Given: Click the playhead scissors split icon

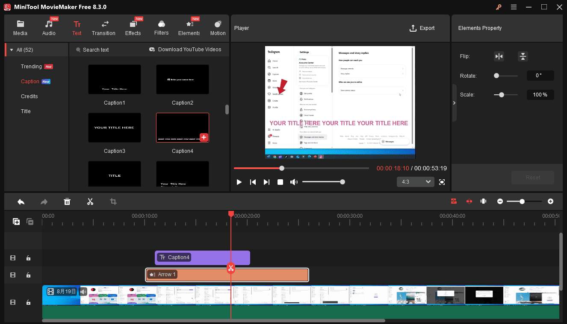Looking at the screenshot, I should point(231,268).
